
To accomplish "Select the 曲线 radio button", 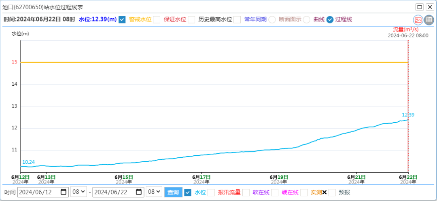I will pos(307,19).
